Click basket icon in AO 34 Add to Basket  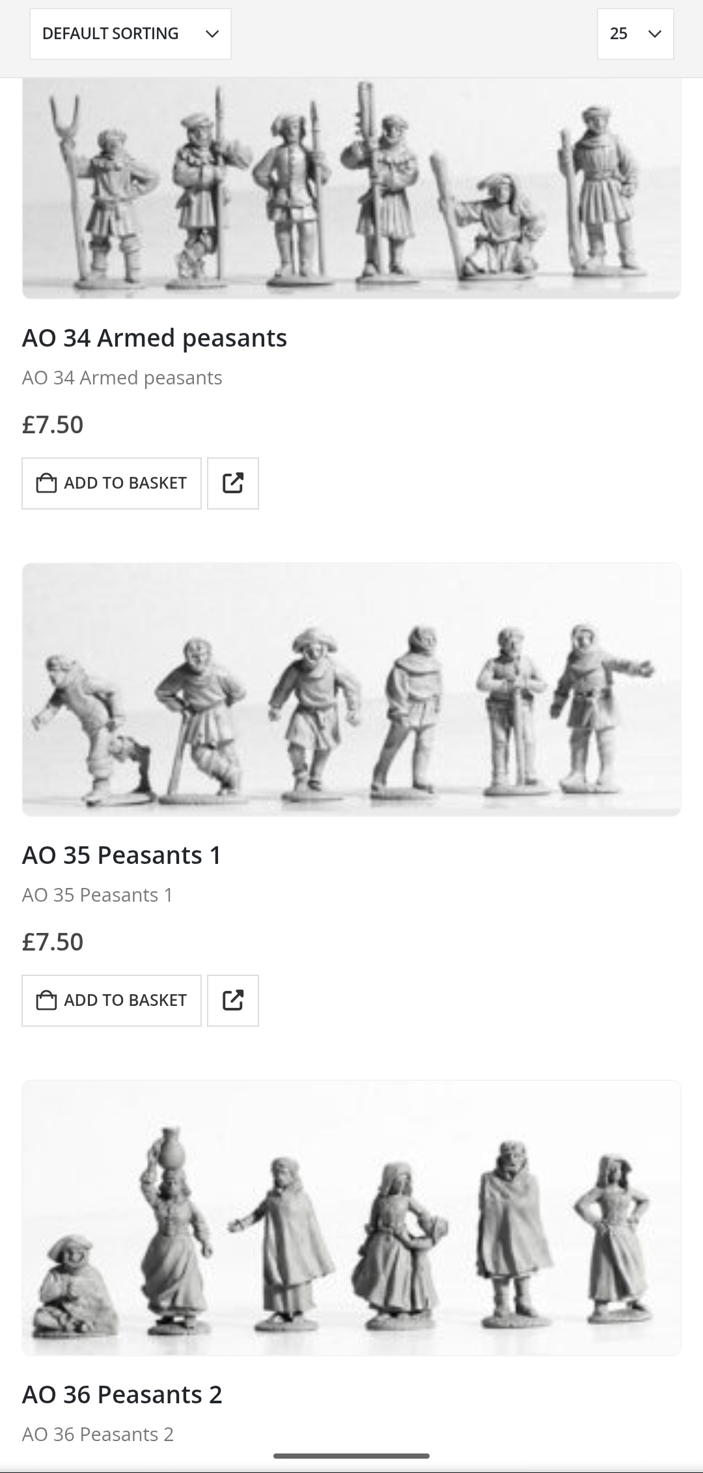coord(46,483)
